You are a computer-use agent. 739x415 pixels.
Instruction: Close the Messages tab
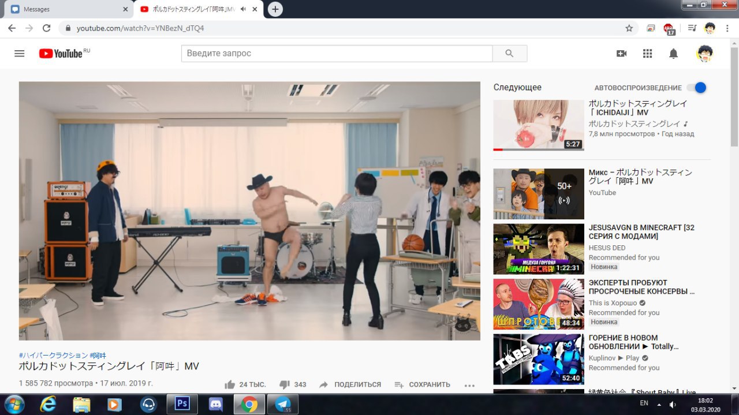(126, 9)
